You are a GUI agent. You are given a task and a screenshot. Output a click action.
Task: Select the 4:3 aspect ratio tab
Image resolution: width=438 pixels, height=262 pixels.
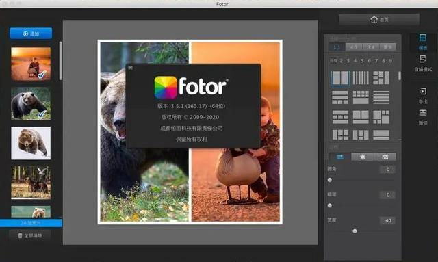(x=354, y=47)
